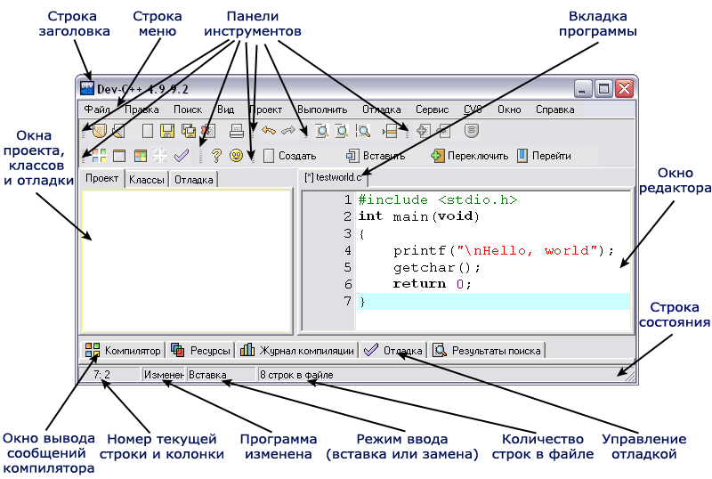Open the Результаты поиска tab
Image resolution: width=712 pixels, height=479 pixels.
(487, 351)
